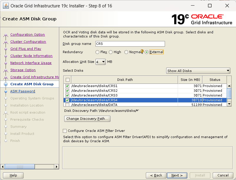The width and height of the screenshot is (236, 180).
Task: Check the DATA disk checkbox
Action: click(x=67, y=105)
